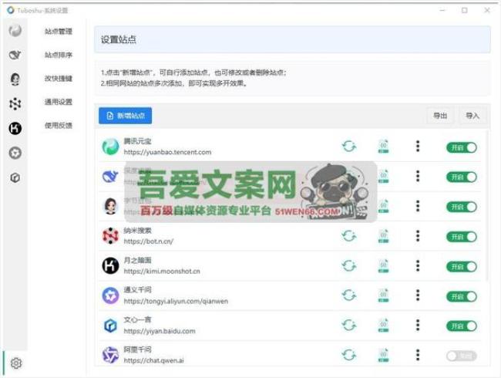Viewport: 501px width, 378px height.
Task: Open three-dot menu in Doubao avatar row
Action: point(418,206)
